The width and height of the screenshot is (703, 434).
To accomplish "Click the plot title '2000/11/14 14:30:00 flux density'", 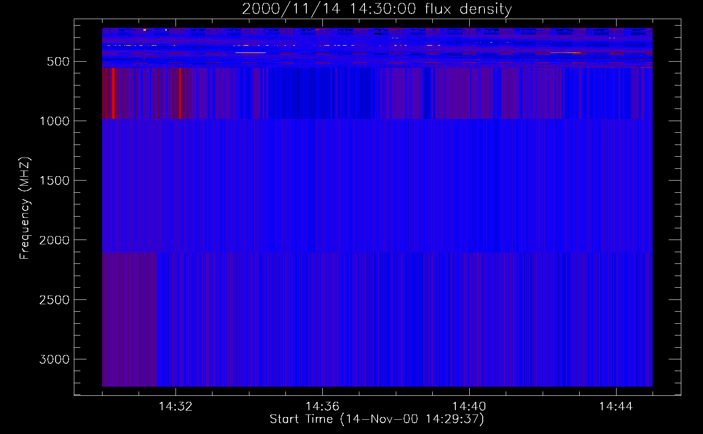I will pos(377,9).
